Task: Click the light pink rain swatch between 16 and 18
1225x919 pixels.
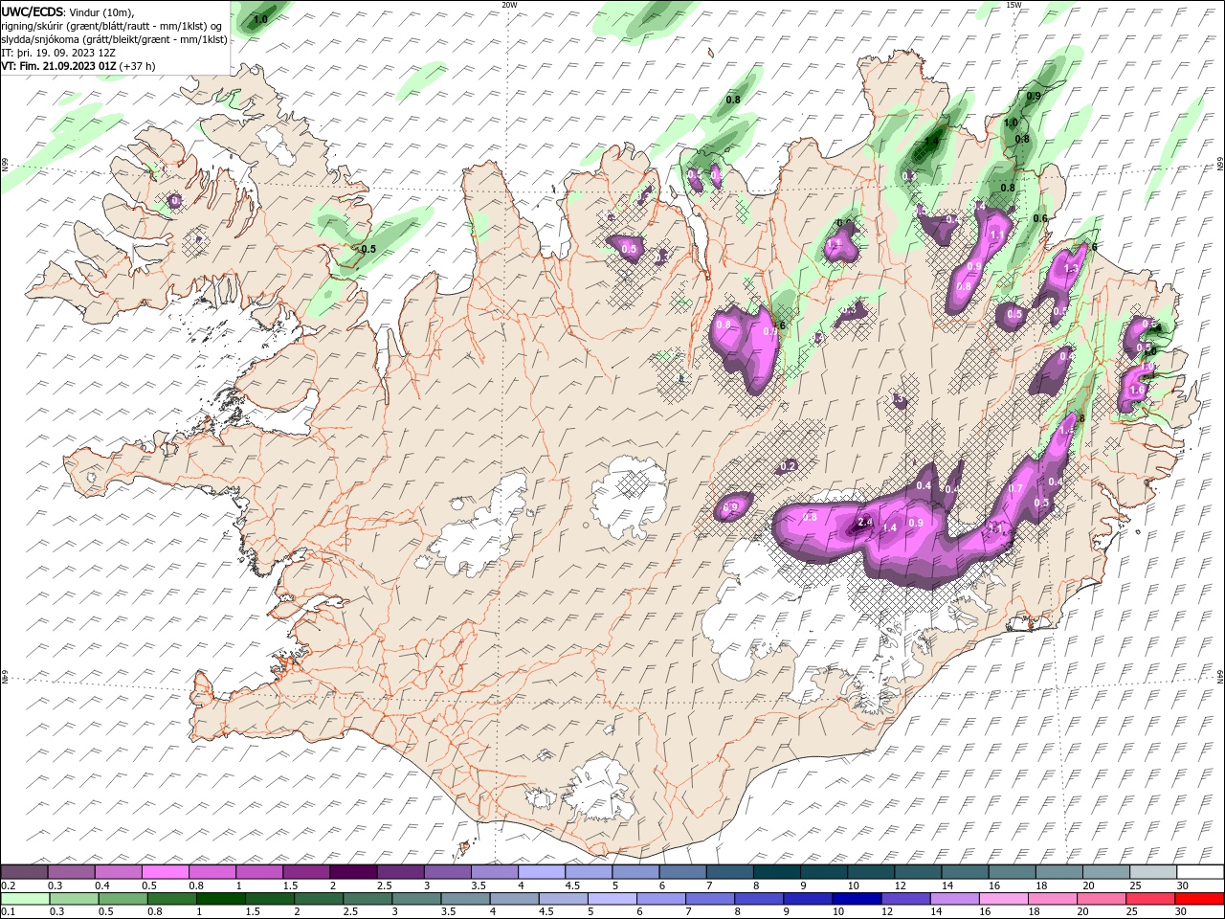Action: 1003,899
